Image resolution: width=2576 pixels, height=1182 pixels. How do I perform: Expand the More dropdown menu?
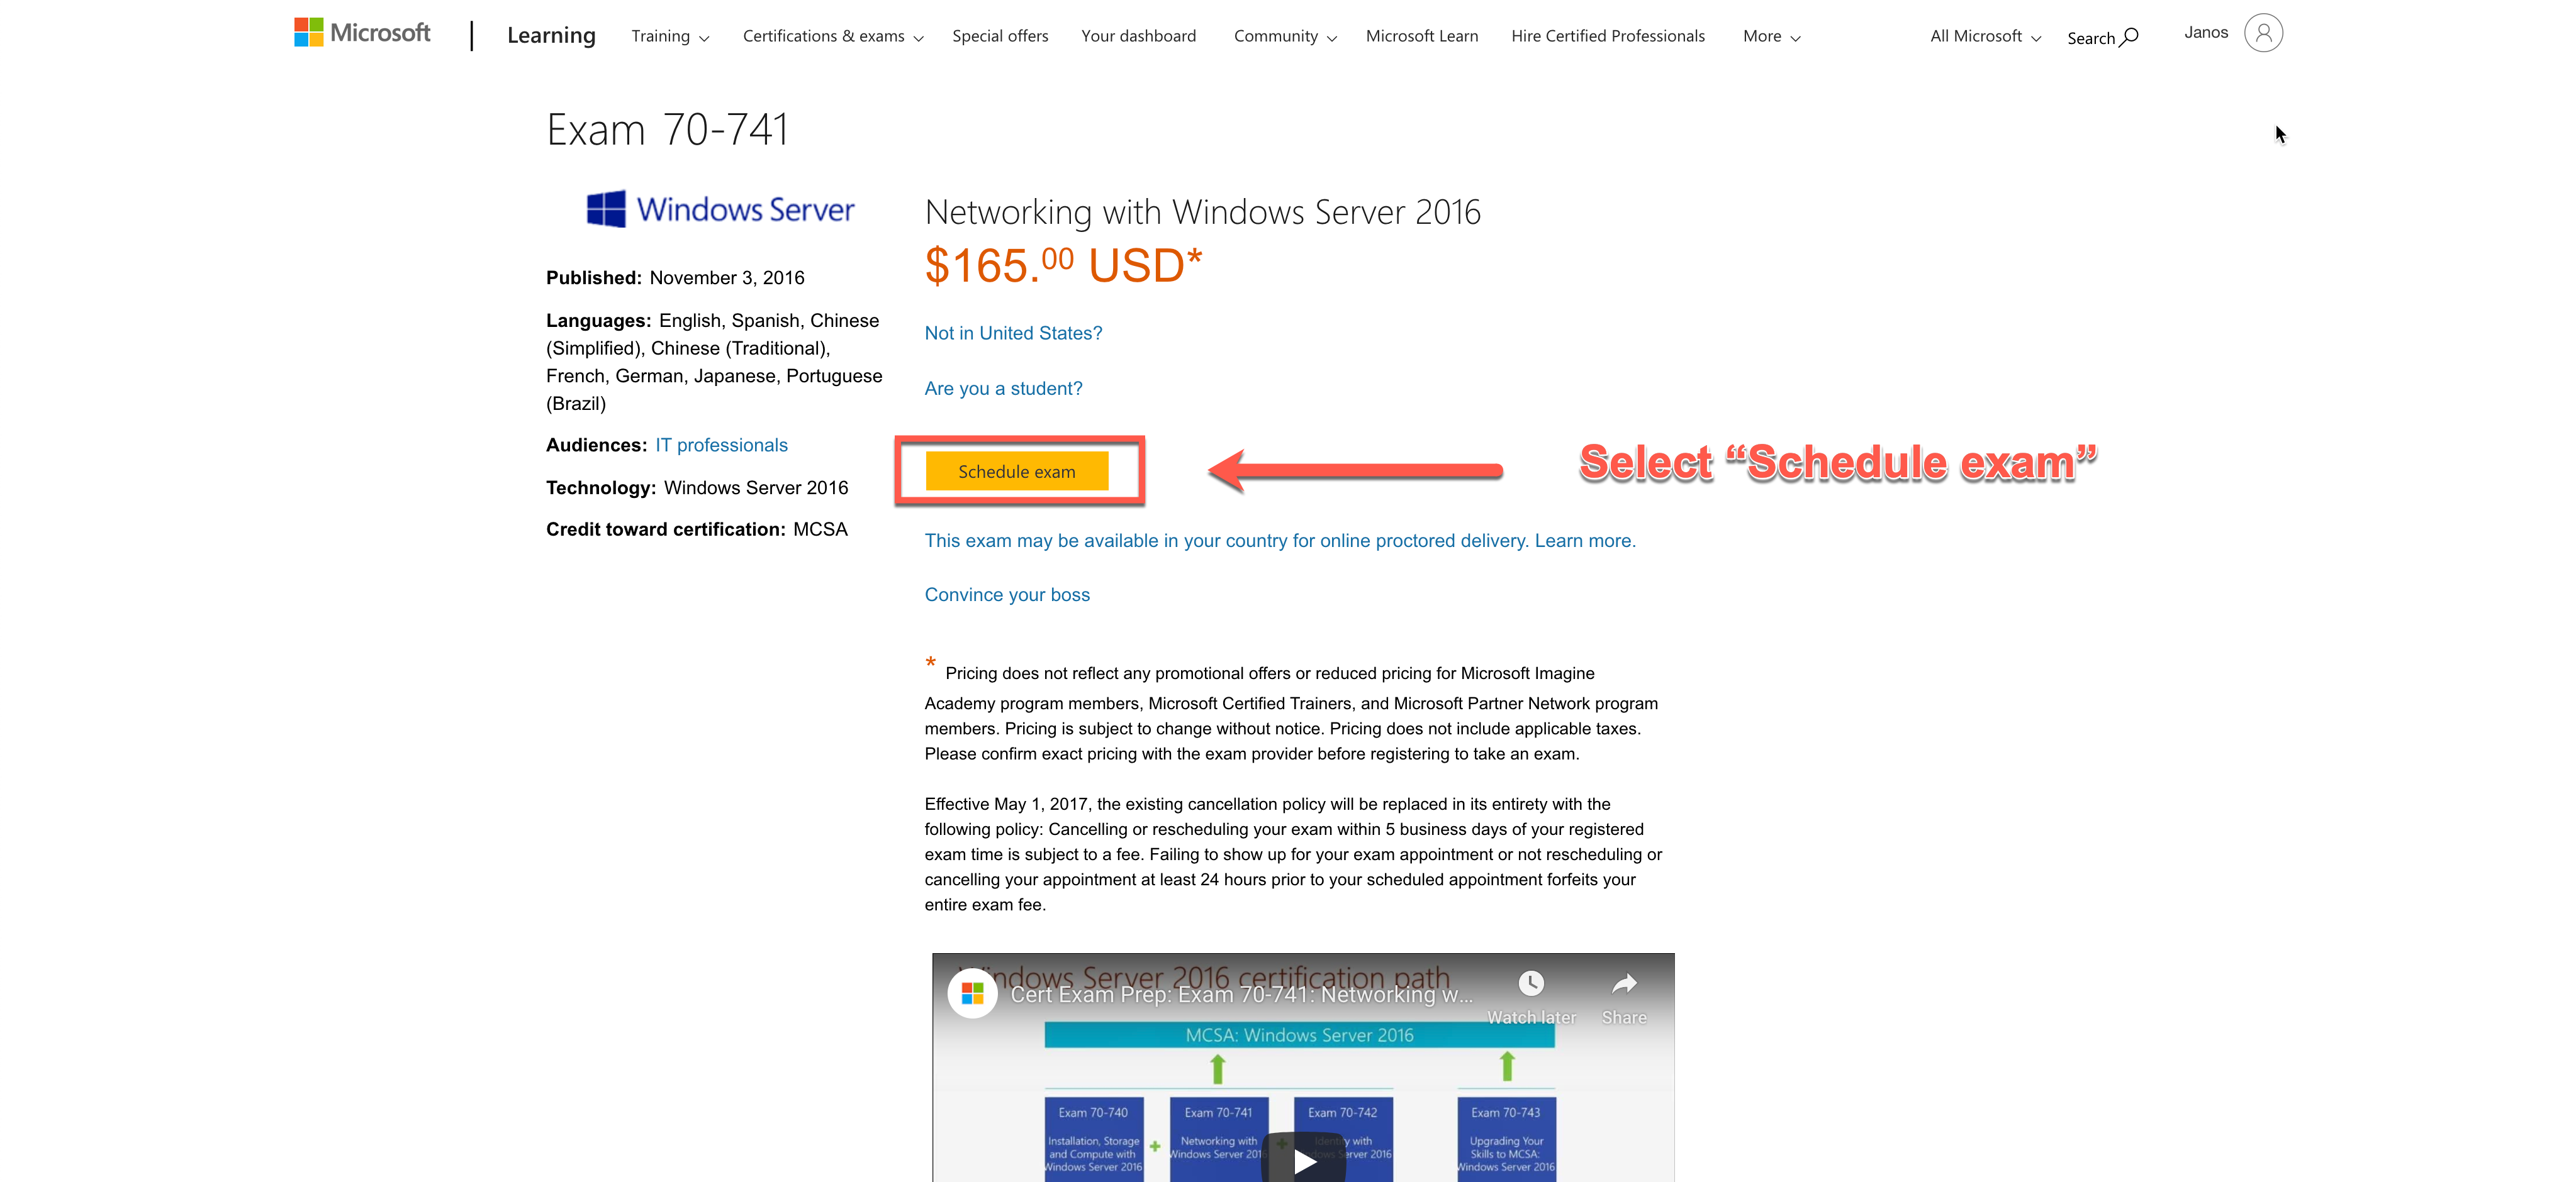click(1766, 33)
